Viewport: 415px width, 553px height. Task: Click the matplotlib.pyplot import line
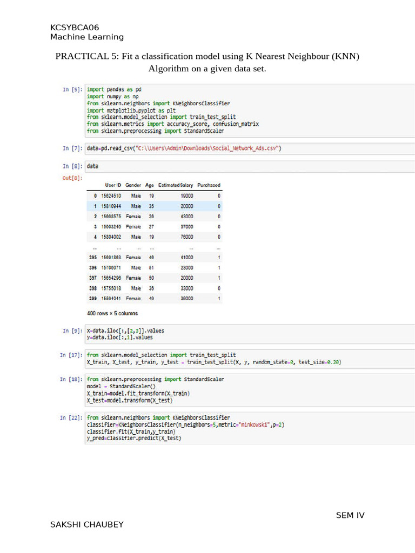pos(131,110)
